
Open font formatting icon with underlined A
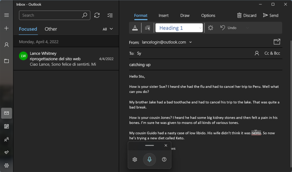pos(135,28)
